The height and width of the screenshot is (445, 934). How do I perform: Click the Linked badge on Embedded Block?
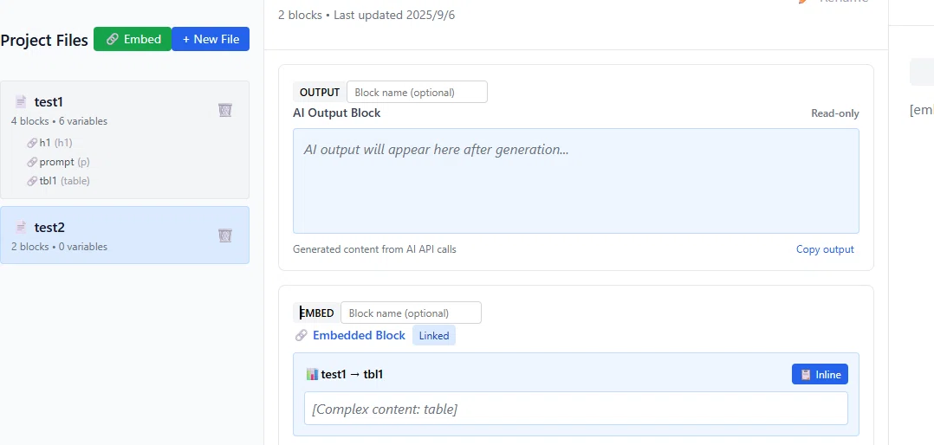(433, 336)
